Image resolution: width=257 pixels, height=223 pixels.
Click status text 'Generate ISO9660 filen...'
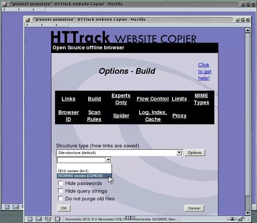(156, 219)
